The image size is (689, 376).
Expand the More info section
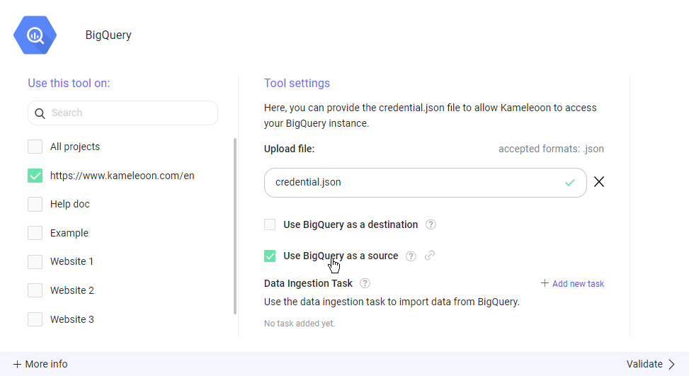40,364
